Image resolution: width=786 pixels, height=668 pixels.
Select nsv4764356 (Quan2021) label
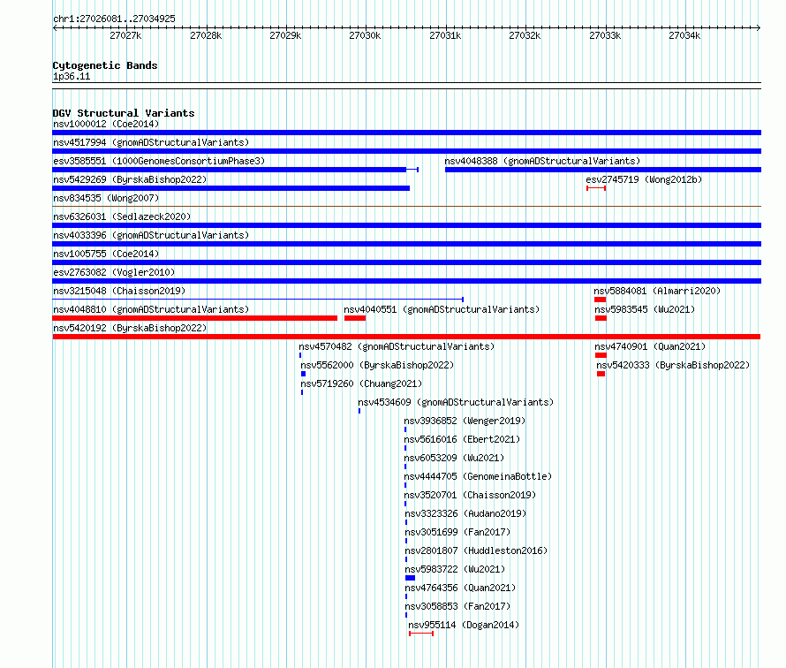tap(460, 588)
